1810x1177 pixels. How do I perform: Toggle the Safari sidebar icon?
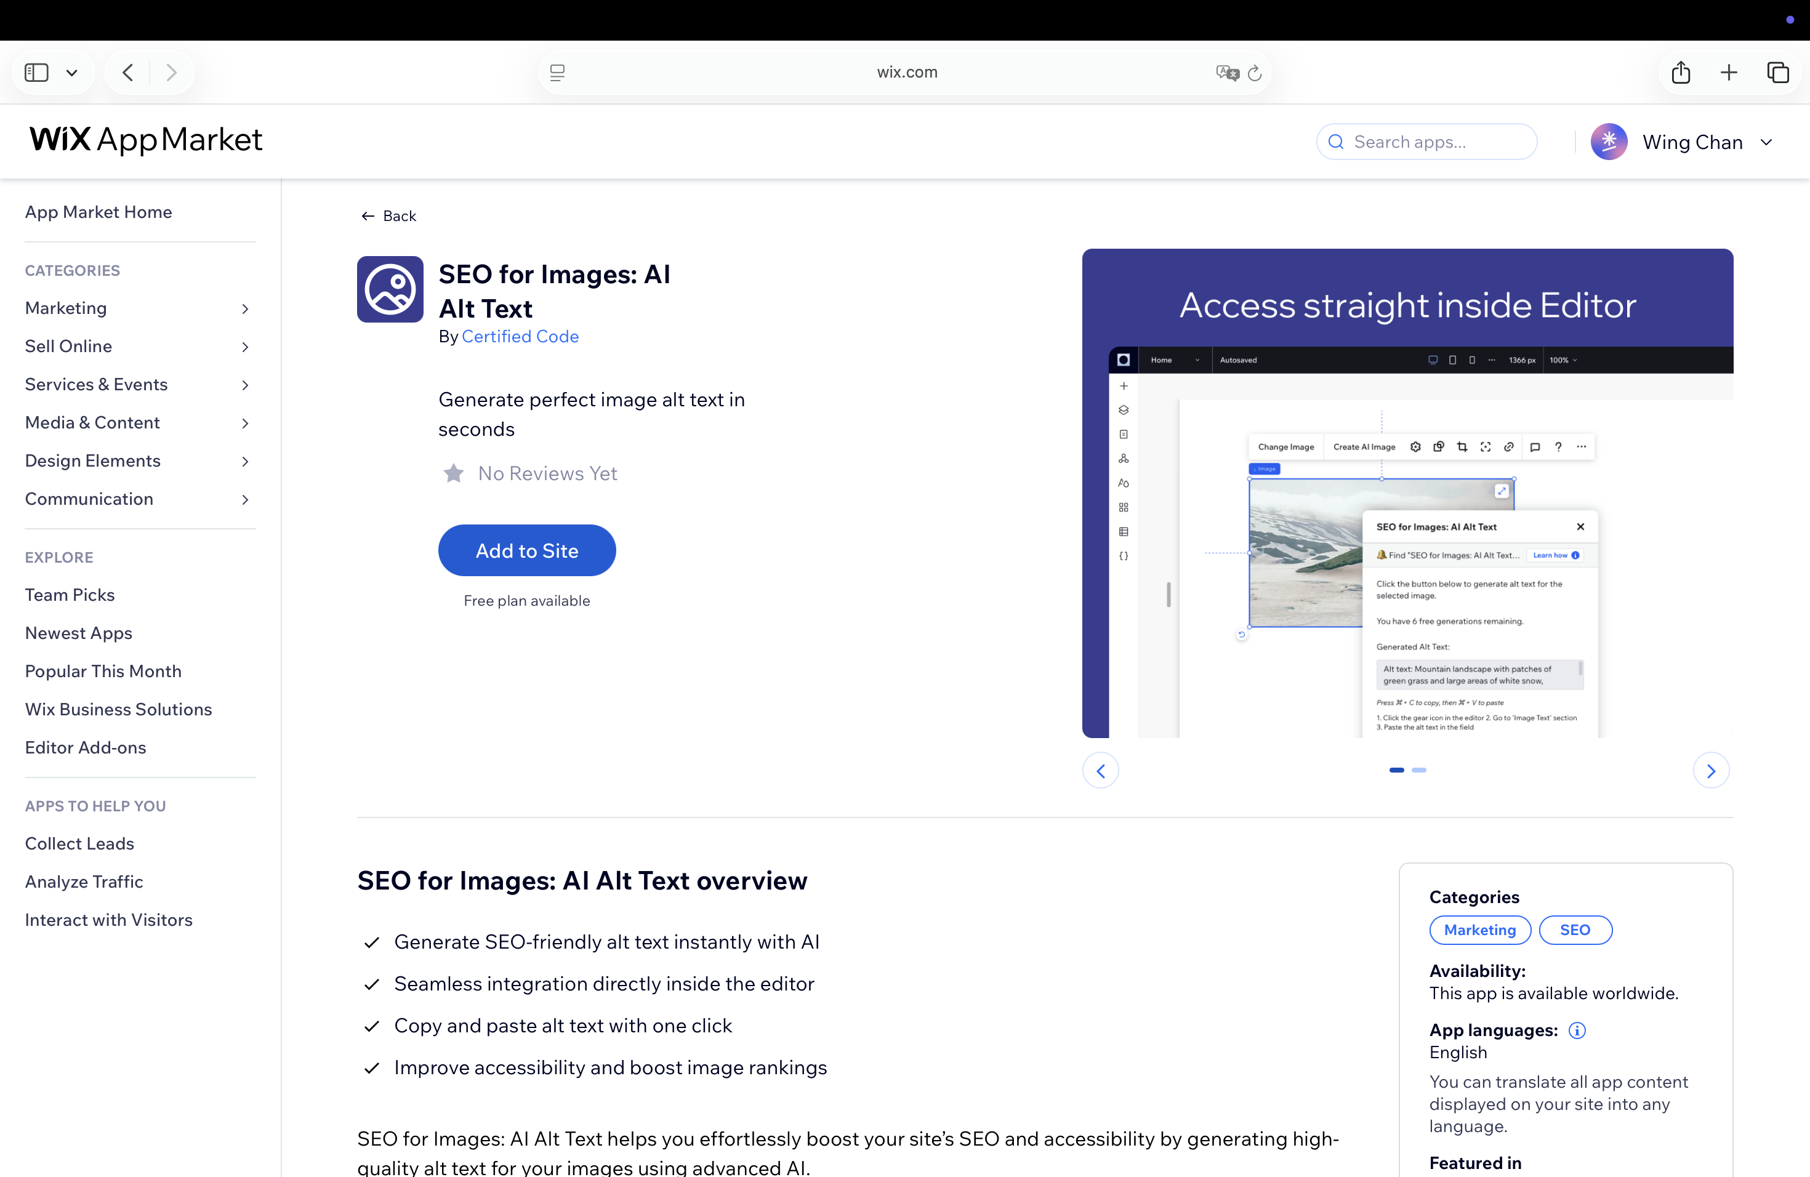click(x=36, y=72)
